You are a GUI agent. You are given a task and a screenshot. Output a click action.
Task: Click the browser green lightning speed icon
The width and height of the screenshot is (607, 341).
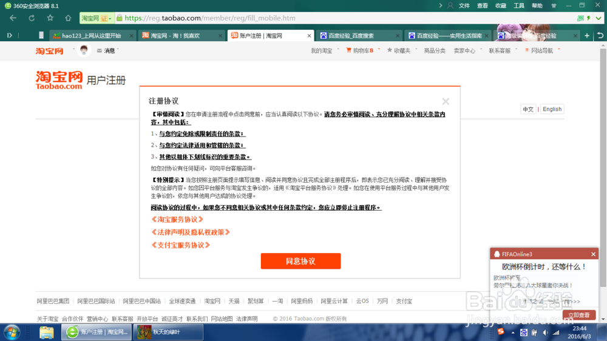coord(588,18)
